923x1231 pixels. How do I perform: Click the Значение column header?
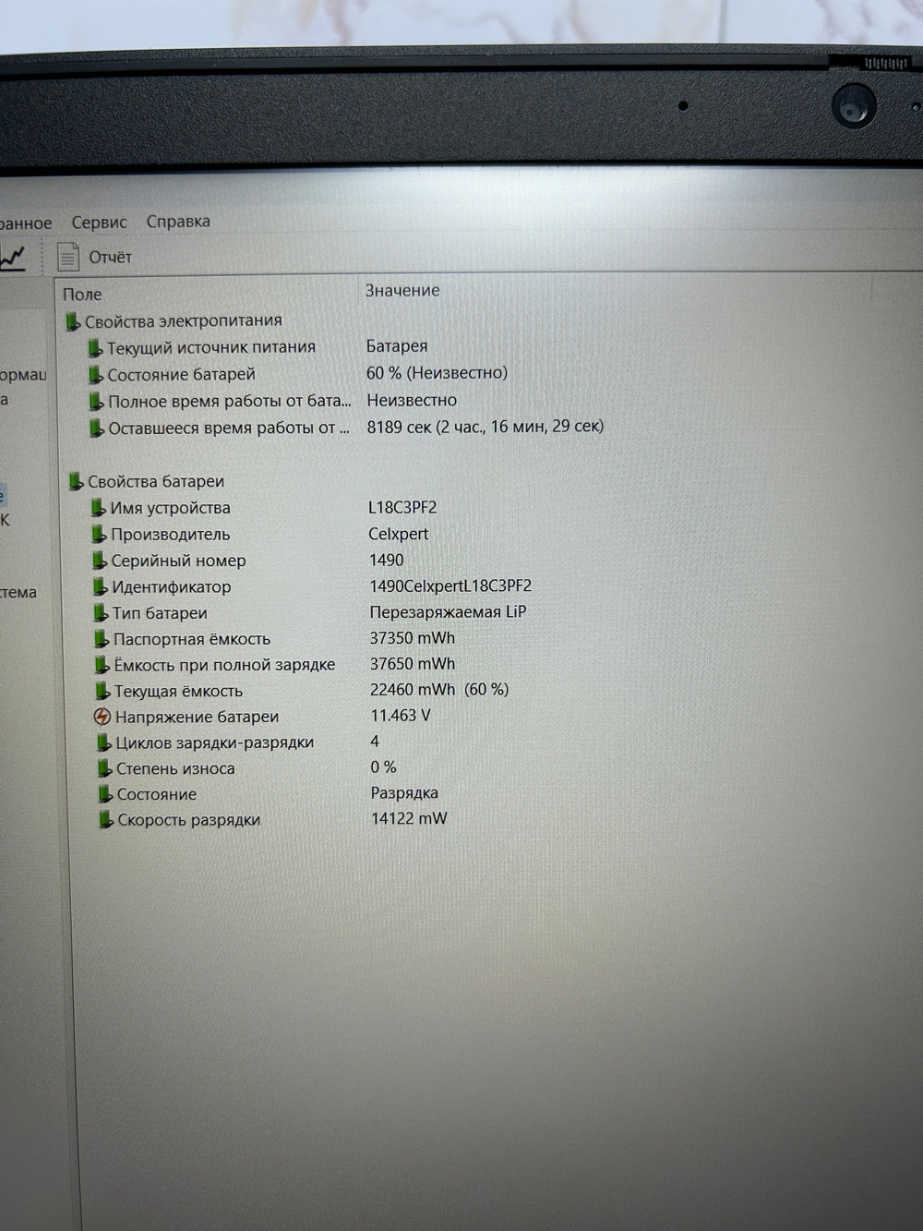(x=403, y=291)
